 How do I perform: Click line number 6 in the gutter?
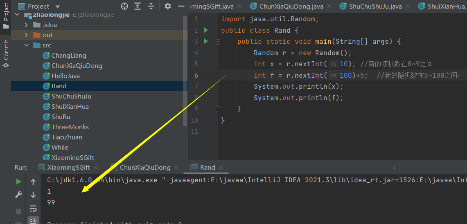(x=196, y=75)
